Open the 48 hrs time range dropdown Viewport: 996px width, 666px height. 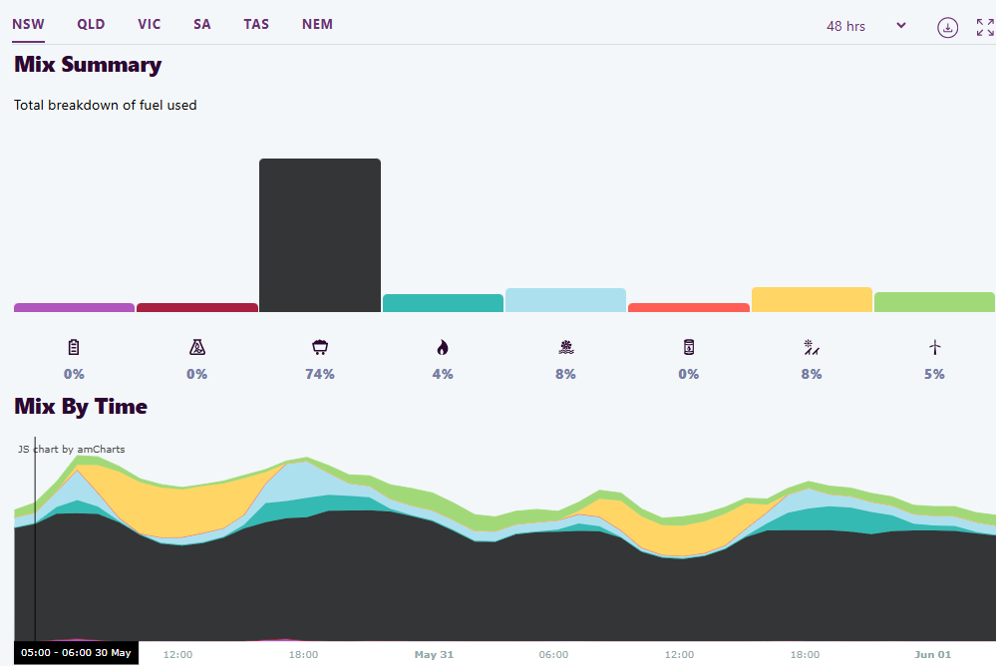[x=865, y=26]
